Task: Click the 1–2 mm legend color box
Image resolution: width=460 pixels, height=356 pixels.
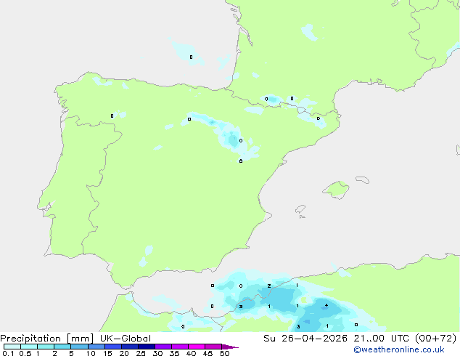Action: 46,347
